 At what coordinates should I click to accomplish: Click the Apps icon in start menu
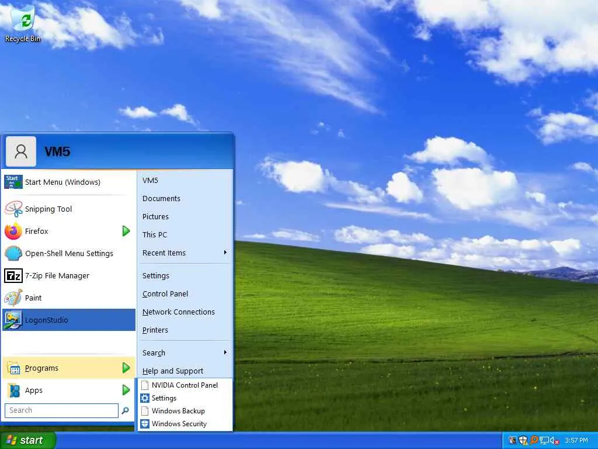coord(14,390)
